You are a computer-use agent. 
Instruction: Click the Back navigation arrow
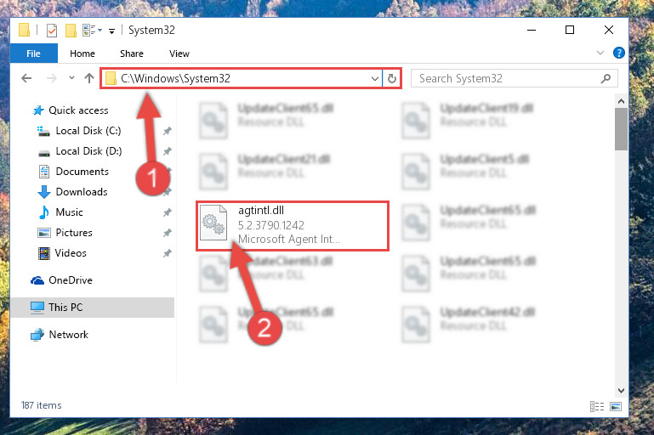click(26, 78)
